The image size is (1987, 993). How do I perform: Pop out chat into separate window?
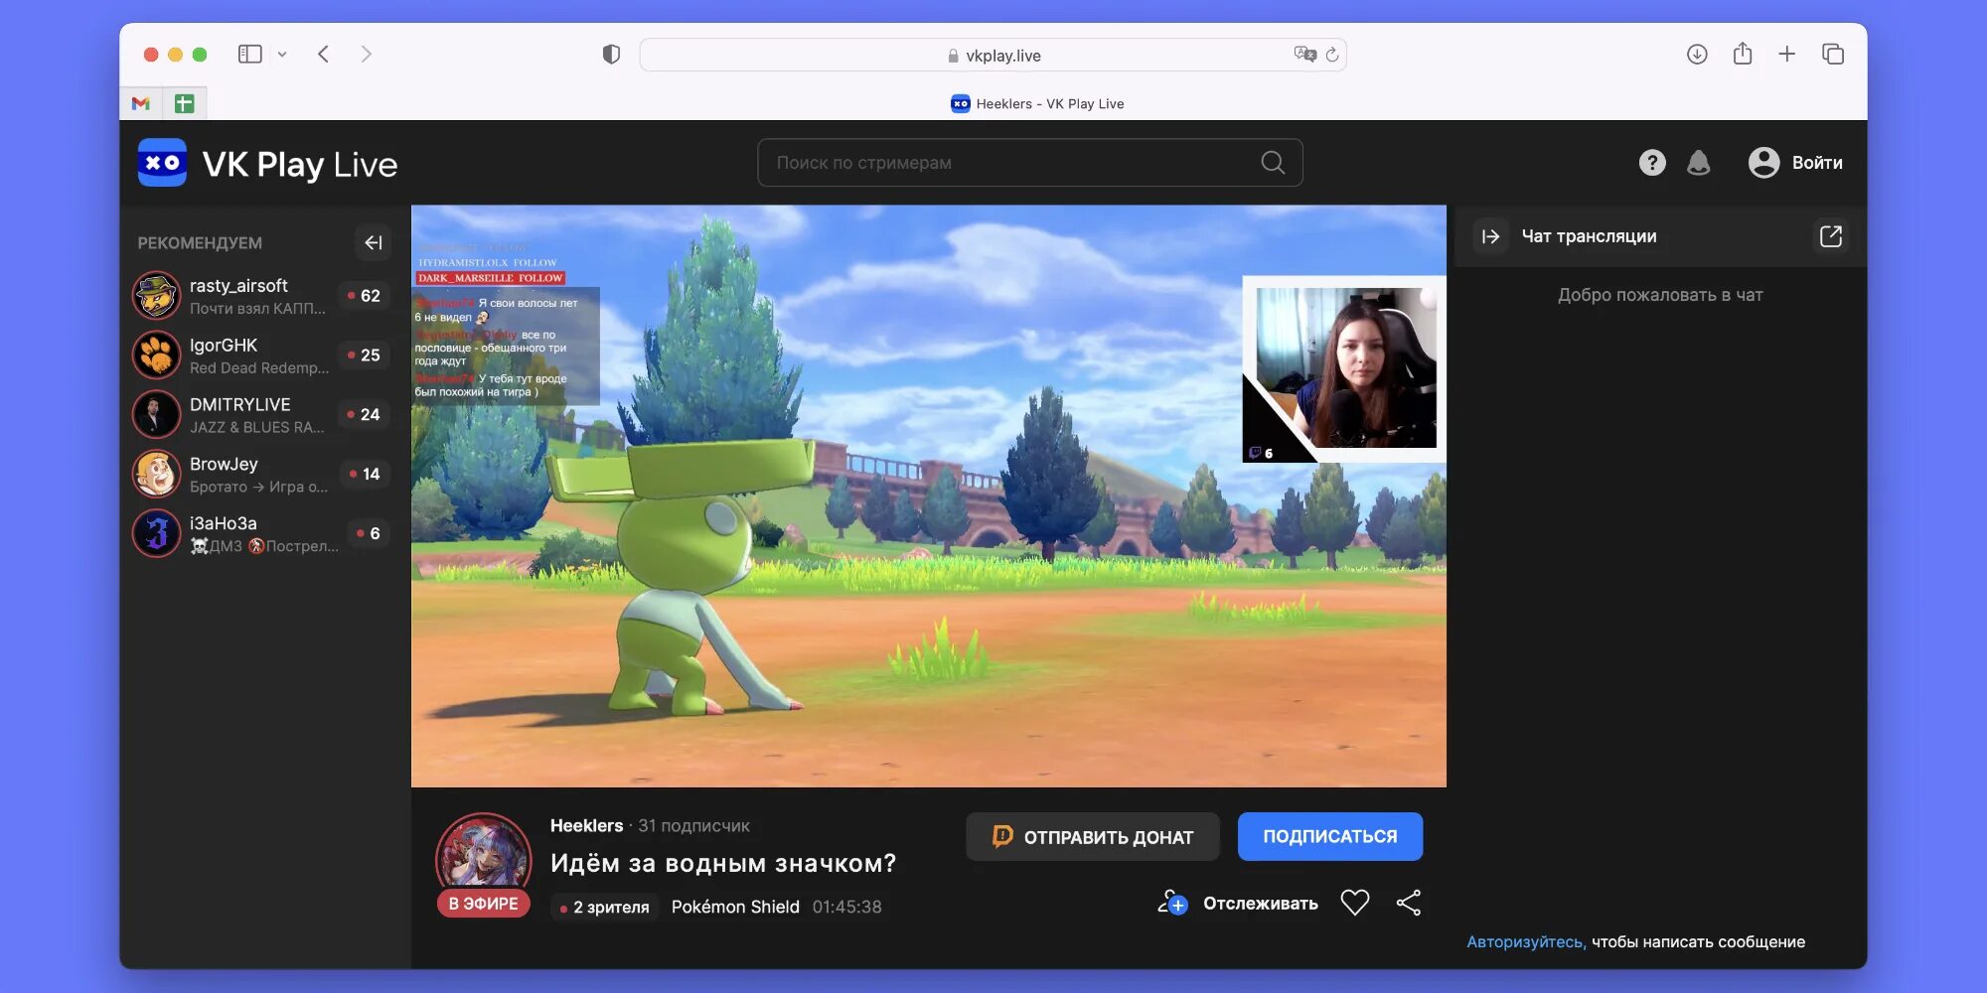pos(1831,236)
